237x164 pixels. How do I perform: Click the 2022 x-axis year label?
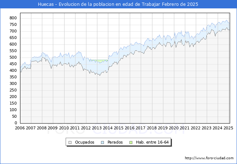[x=195, y=128]
